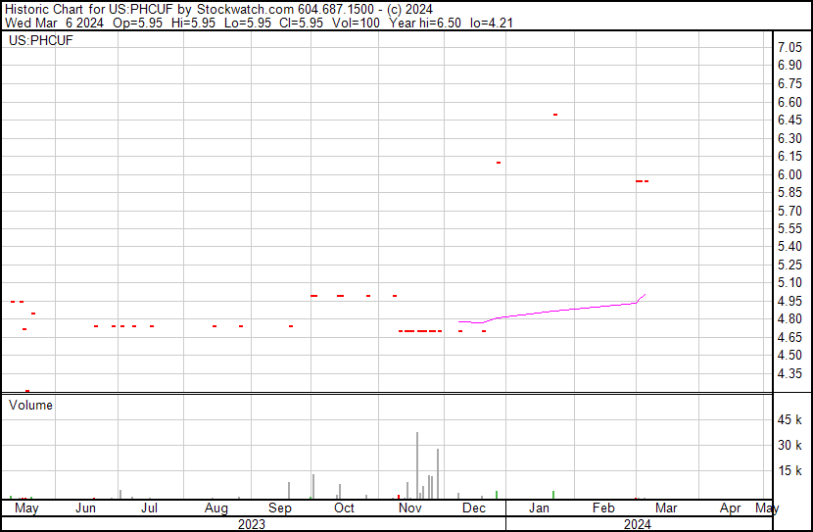Viewport: 813px width, 532px height.
Task: Click the 5.25 price axis label
Action: point(789,265)
